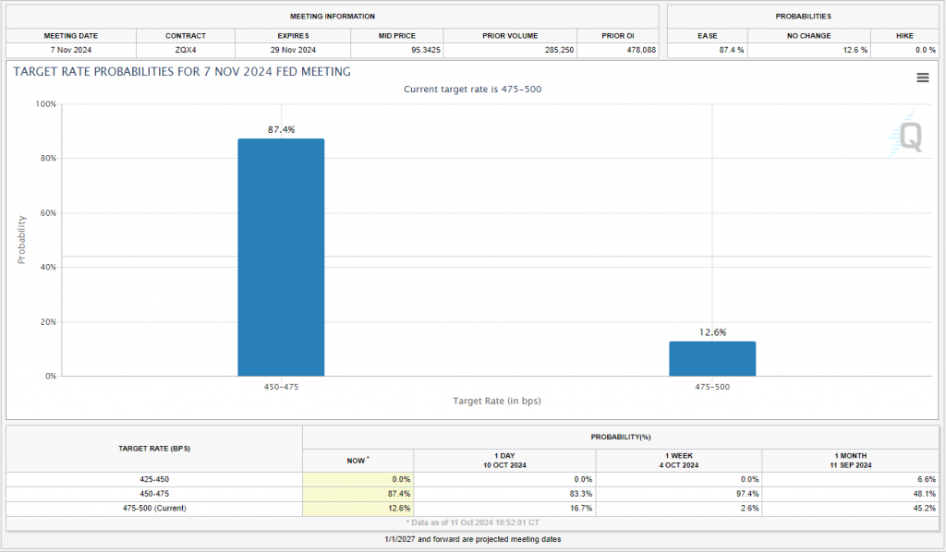
Task: Select the 1 DAY 10 Oct 2024 header
Action: coord(504,460)
